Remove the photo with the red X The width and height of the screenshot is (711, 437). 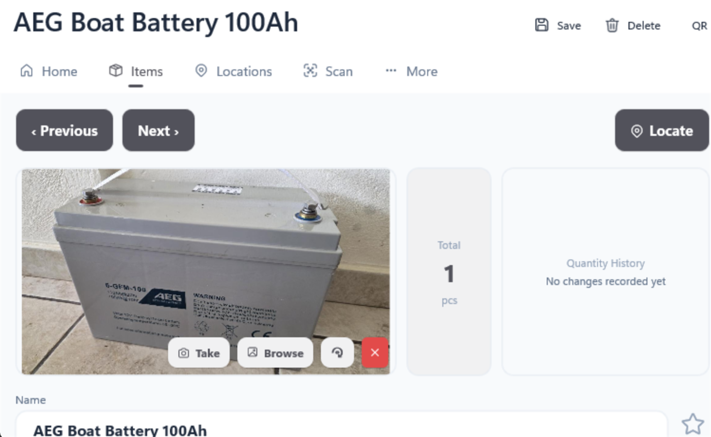[x=375, y=353]
